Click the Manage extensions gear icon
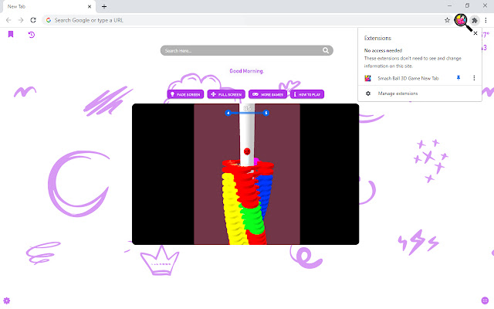The width and height of the screenshot is (494, 309). 368,93
